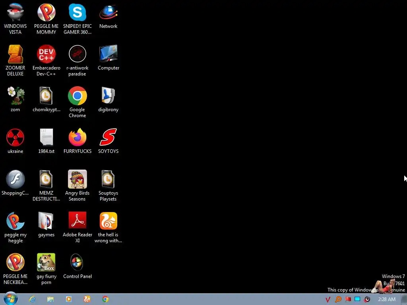Select the PEGGLE ME NECKBEA... icon
This screenshot has height=305, width=407.
pyautogui.click(x=16, y=269)
